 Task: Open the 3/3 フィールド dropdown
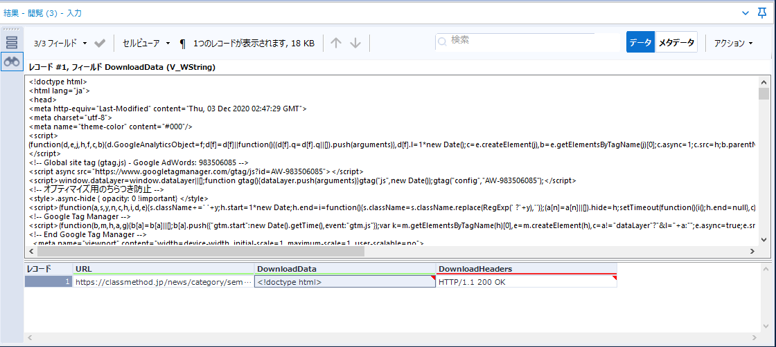coord(60,44)
